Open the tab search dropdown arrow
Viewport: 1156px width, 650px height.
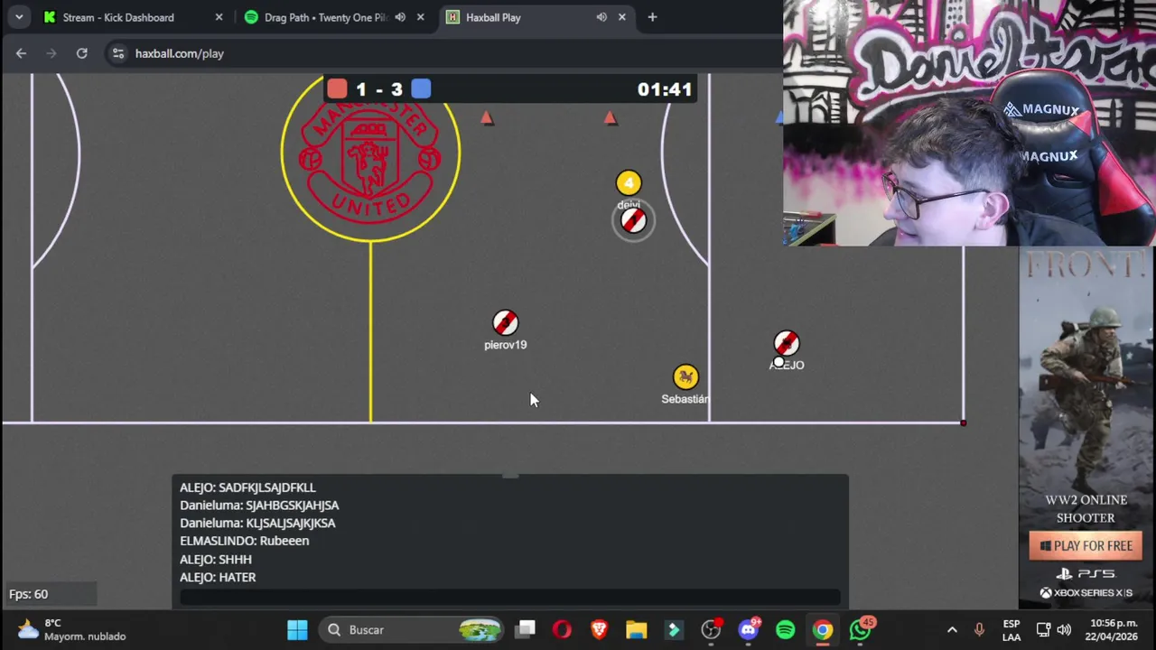coord(19,17)
